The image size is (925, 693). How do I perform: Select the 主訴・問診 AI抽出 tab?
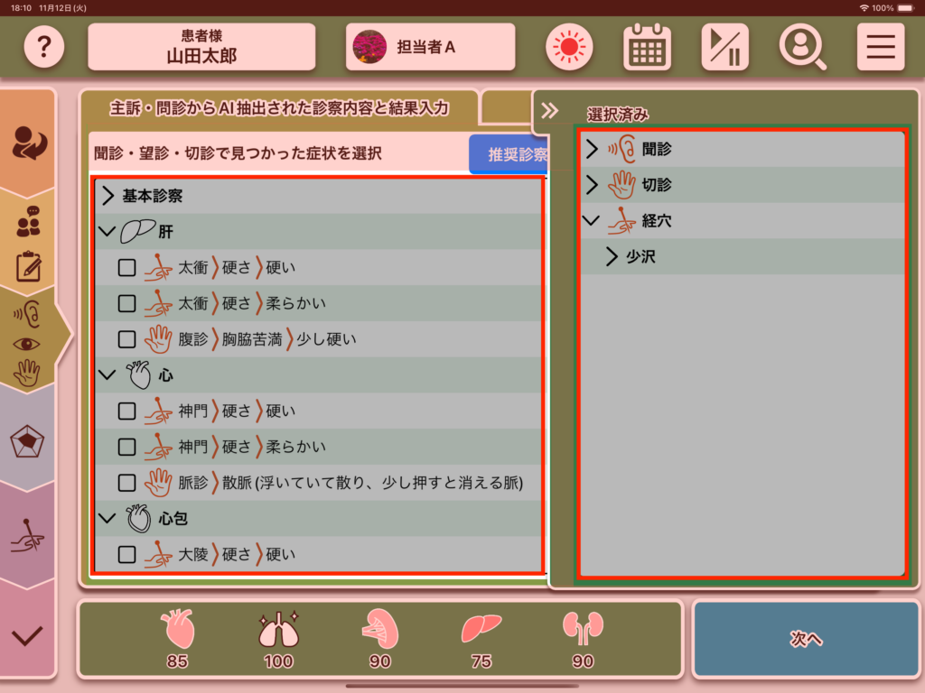(x=278, y=108)
